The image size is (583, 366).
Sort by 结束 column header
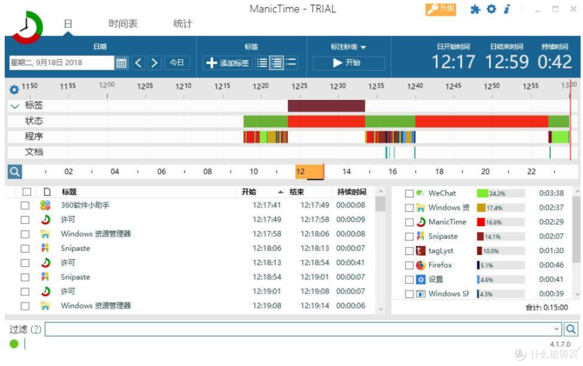(297, 192)
